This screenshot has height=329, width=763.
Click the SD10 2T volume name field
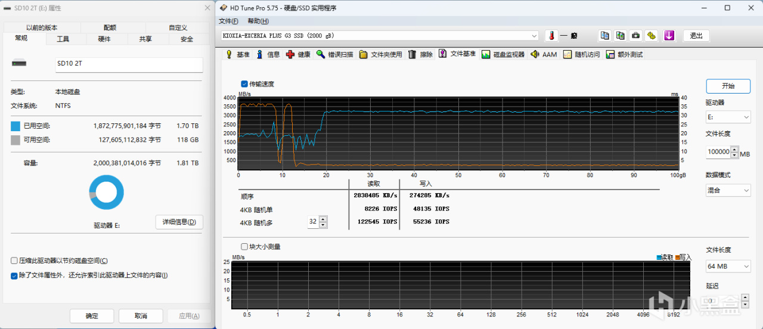129,64
